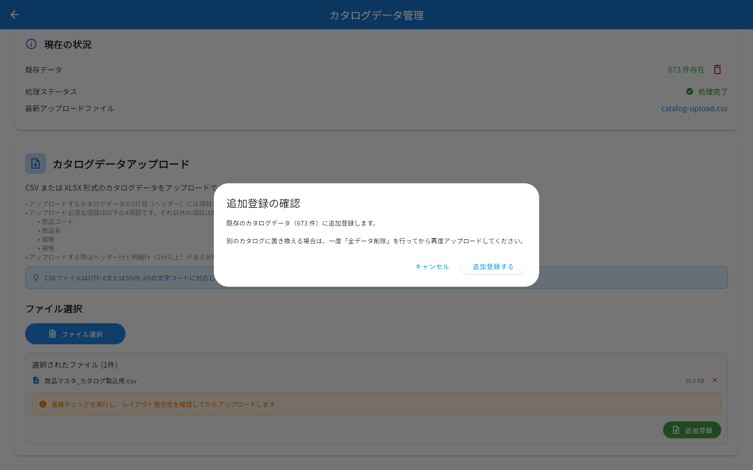Click the 最新アップロードファイル label
Screen dimensions: 753x470
(70, 109)
